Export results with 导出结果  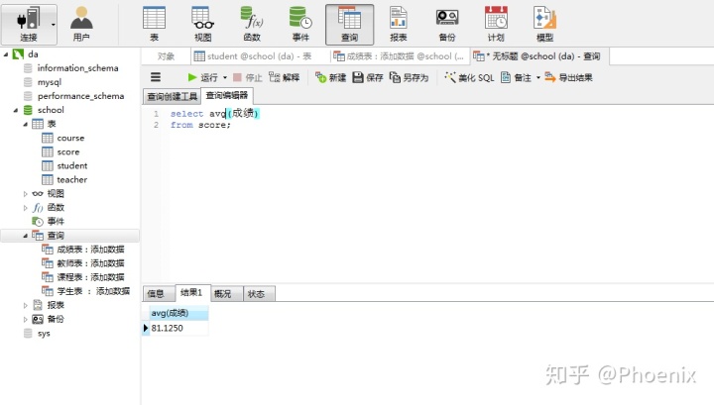569,77
